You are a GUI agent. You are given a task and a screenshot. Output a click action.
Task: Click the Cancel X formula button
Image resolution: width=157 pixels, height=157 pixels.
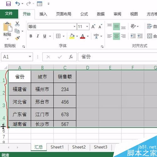coord(48,57)
